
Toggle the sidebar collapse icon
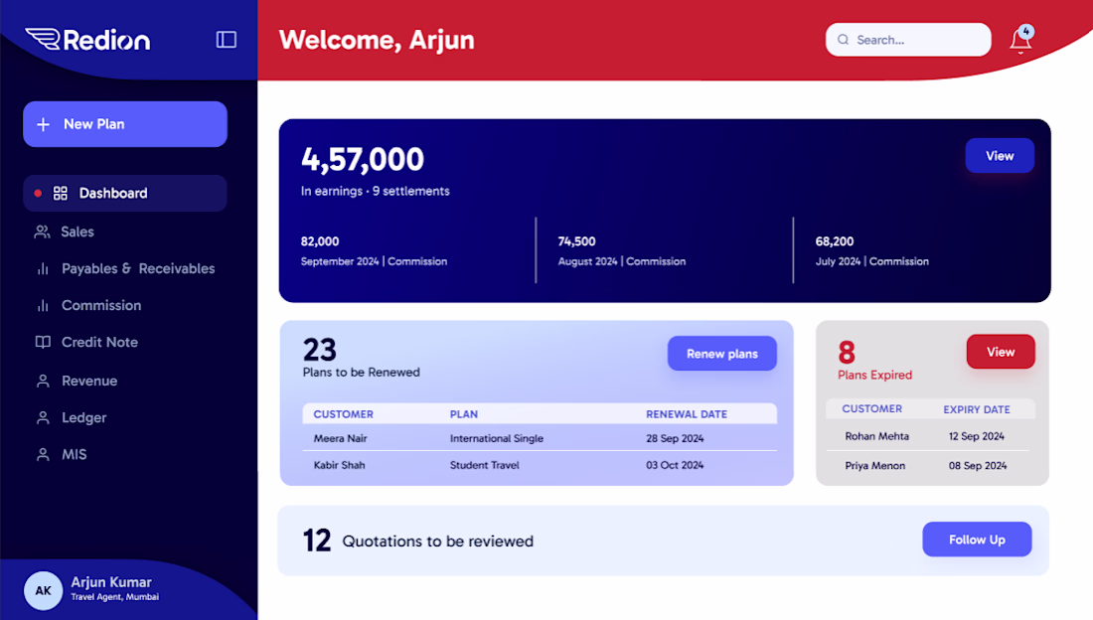click(226, 40)
